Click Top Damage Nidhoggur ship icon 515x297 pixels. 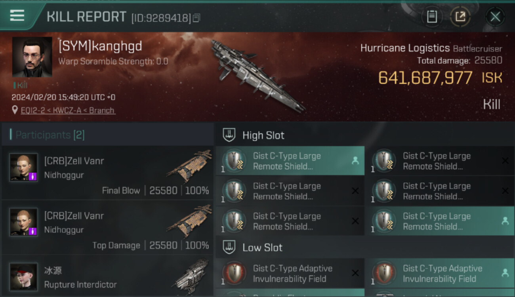point(190,221)
